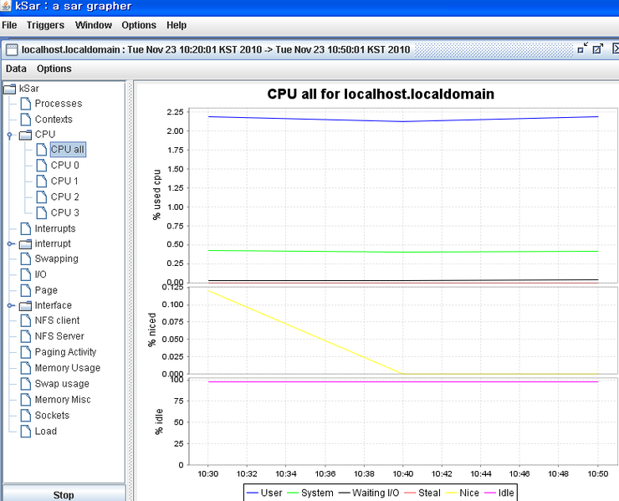Open the inner frame Options menu
The width and height of the screenshot is (619, 501).
(x=54, y=69)
